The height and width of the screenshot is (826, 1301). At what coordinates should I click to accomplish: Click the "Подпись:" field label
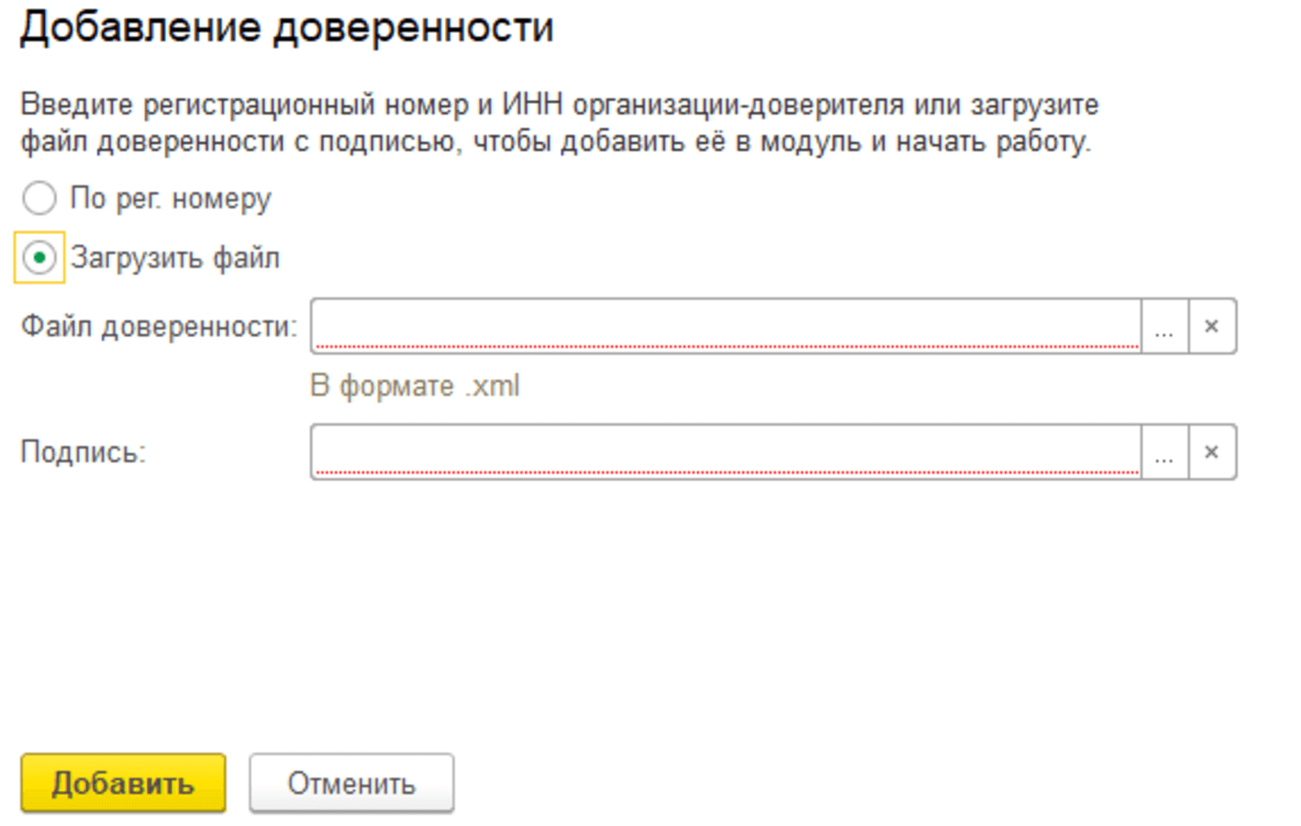click(83, 452)
